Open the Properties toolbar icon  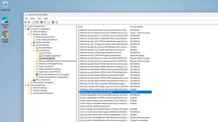45,22
